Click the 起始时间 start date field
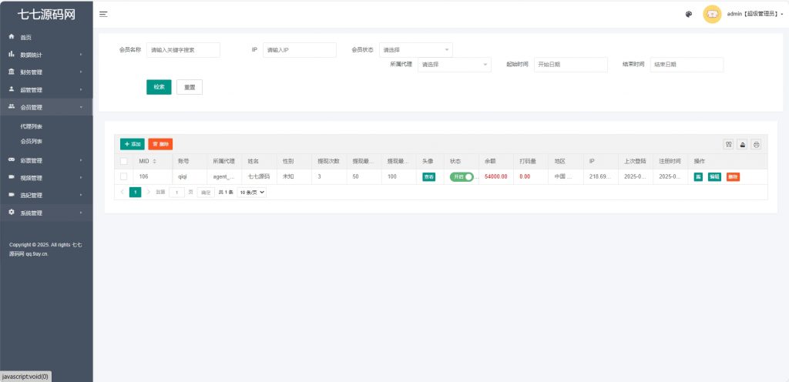The height and width of the screenshot is (382, 789). [x=571, y=65]
